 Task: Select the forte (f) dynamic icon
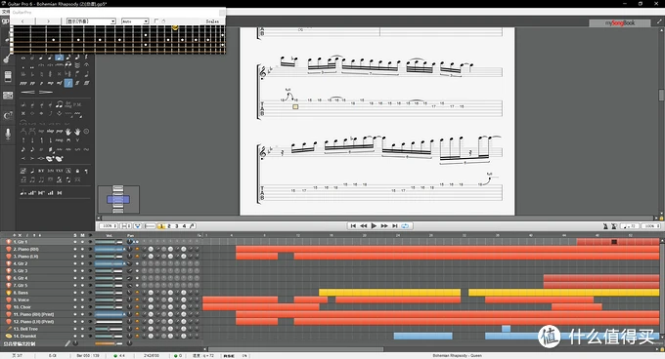tap(68, 83)
